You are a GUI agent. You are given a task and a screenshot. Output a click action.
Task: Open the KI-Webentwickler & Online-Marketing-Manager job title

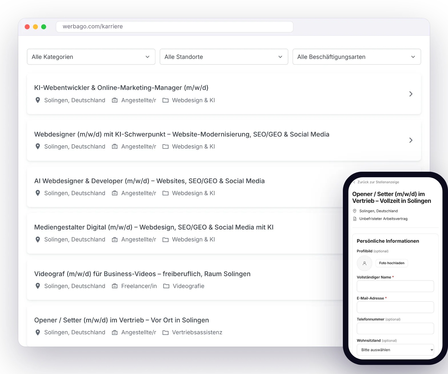(x=121, y=88)
